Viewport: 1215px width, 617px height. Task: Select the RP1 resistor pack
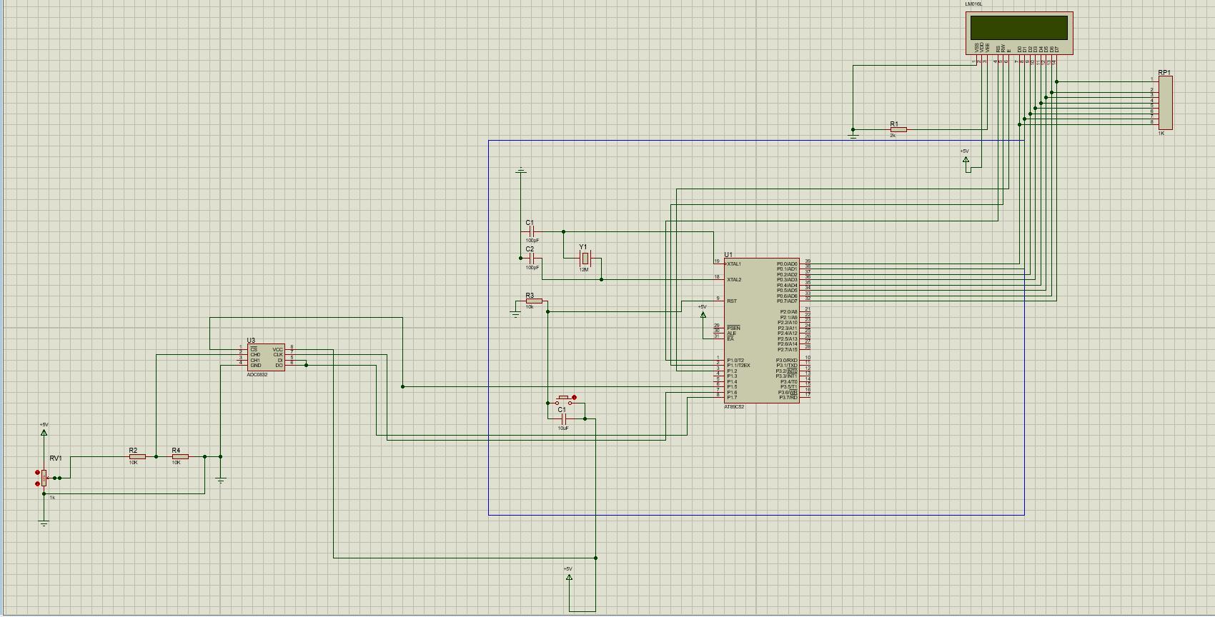pyautogui.click(x=1165, y=103)
